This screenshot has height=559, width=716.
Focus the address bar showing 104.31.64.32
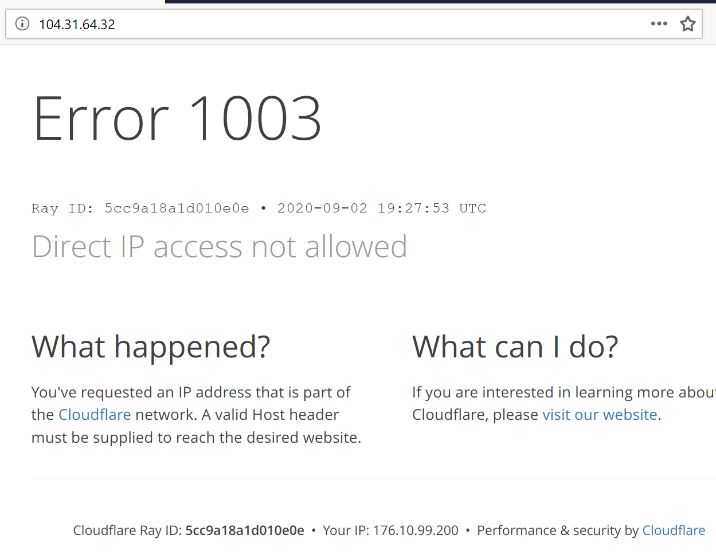[344, 24]
